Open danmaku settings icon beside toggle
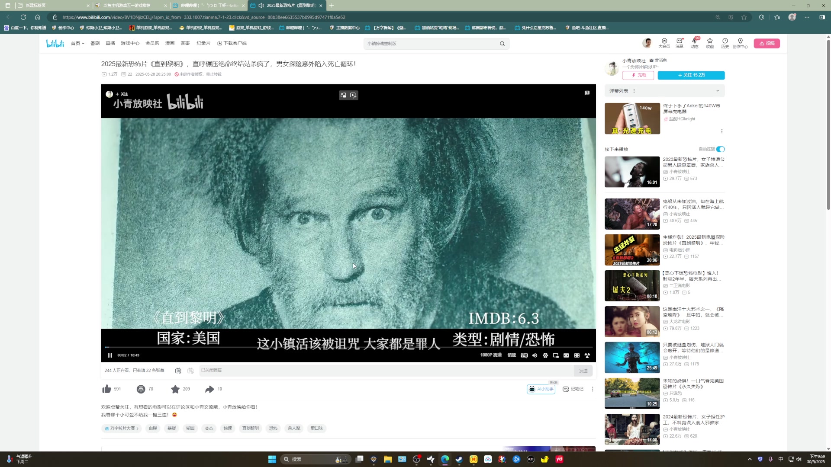This screenshot has width=831, height=467. click(x=190, y=371)
